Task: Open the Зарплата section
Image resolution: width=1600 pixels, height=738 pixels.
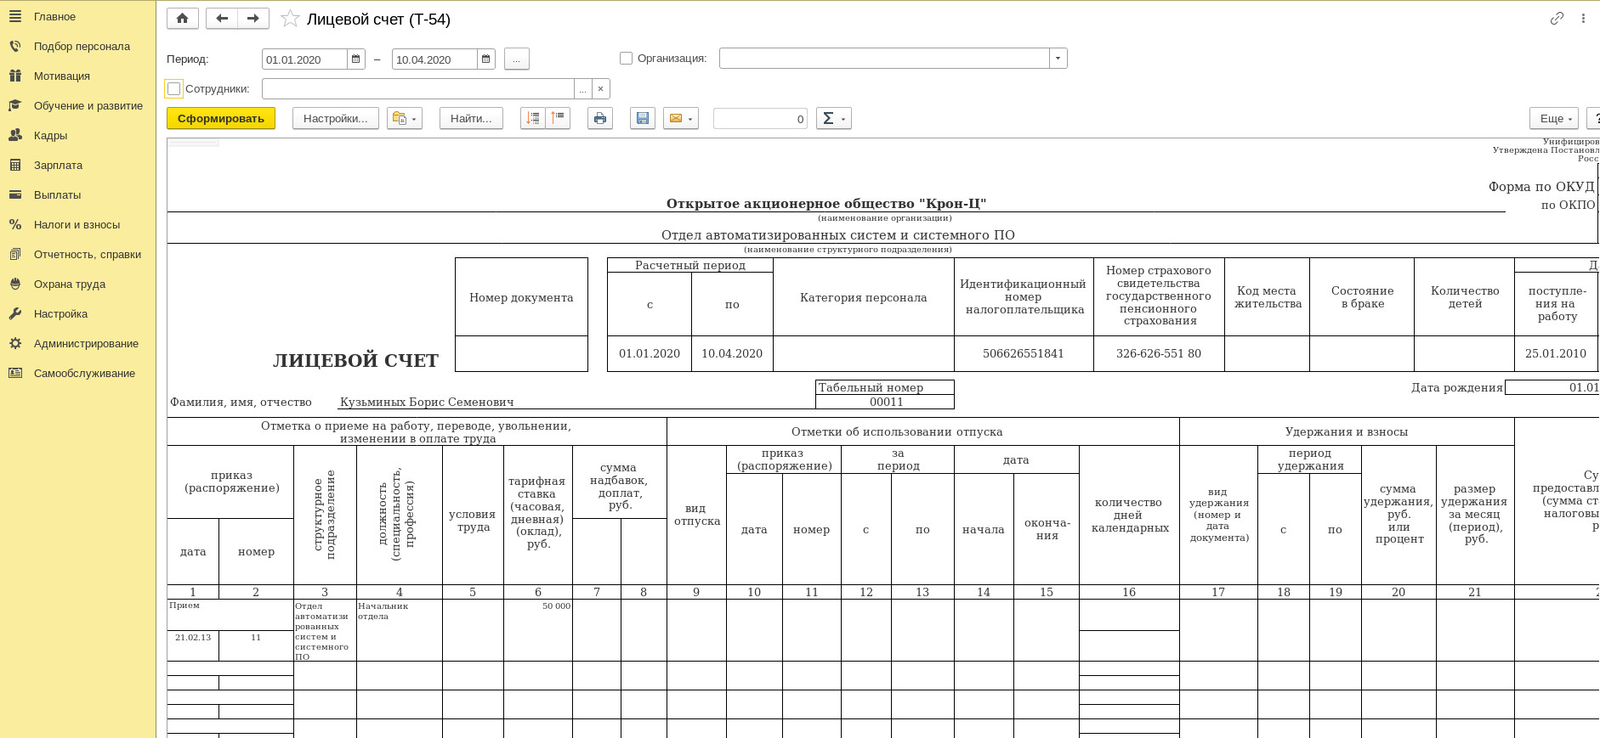Action: click(x=58, y=166)
